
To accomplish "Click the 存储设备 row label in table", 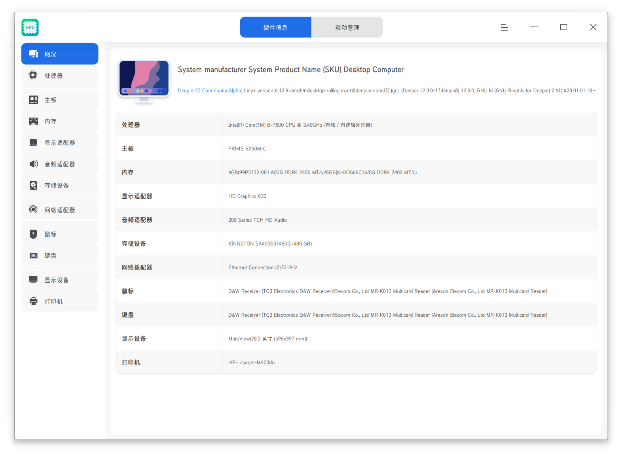I will 134,243.
